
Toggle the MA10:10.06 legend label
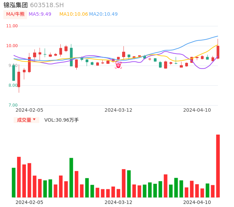(x=74, y=14)
